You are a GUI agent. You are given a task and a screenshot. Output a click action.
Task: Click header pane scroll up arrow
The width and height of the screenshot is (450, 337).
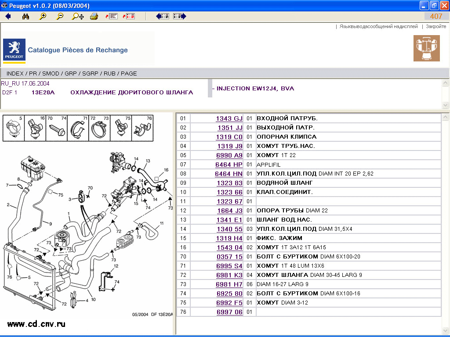click(x=446, y=83)
